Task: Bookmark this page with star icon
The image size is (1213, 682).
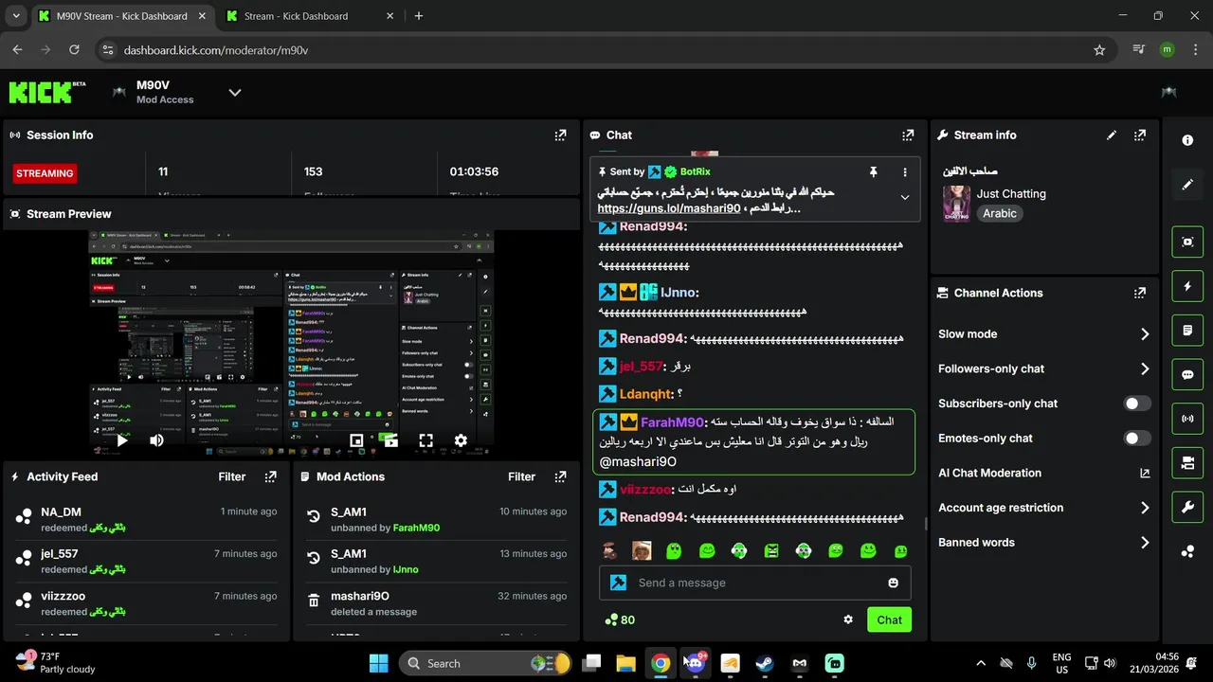Action: [1099, 50]
